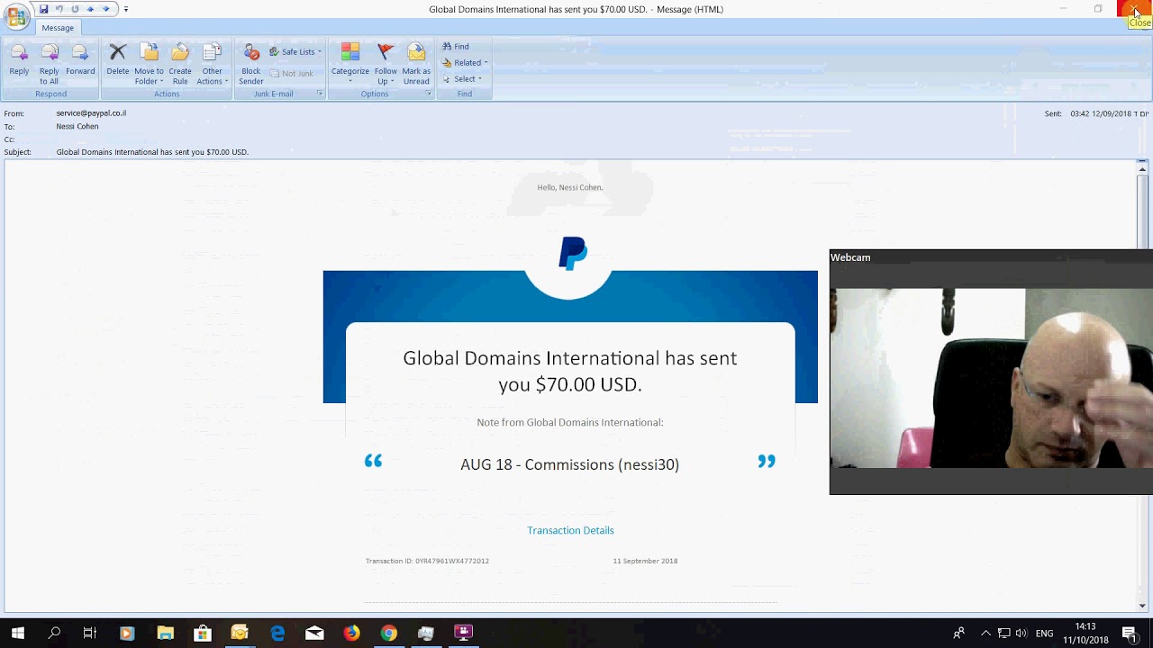The image size is (1153, 648).
Task: Click recipient name Nessi Cohen in To field
Action: click(77, 126)
